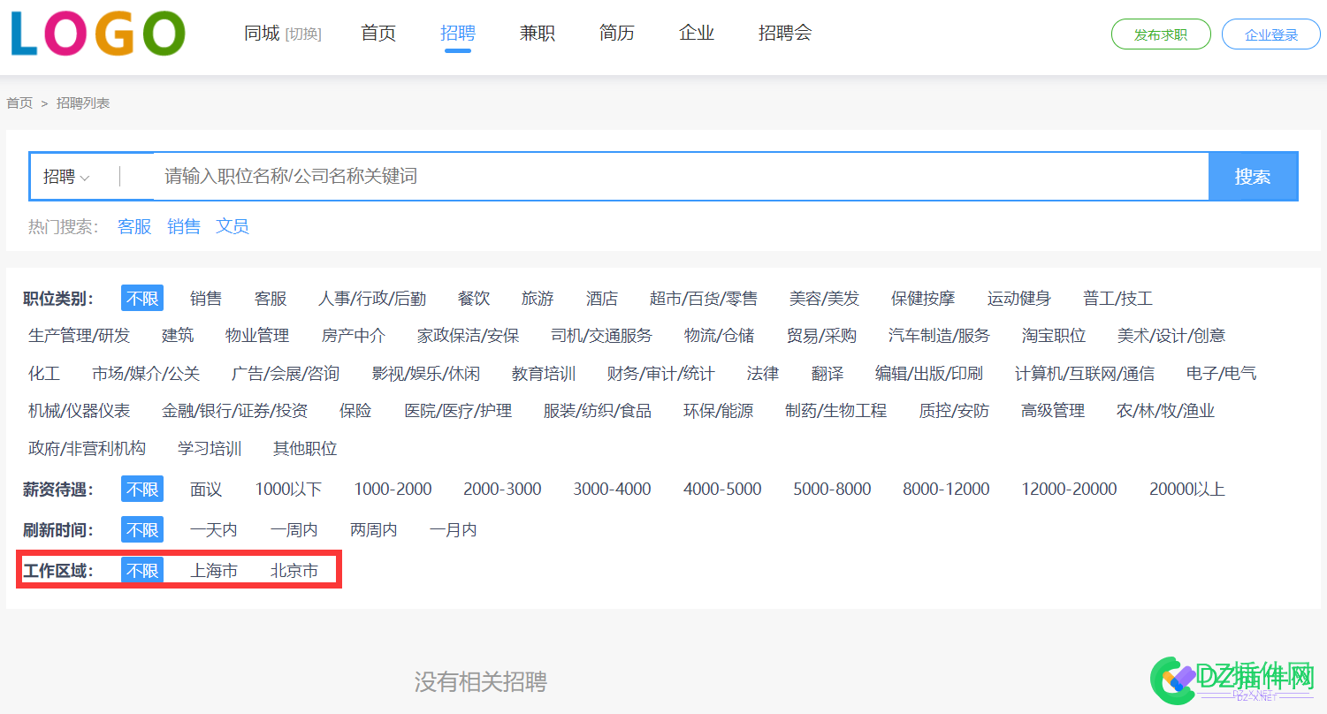Go to 首页 in the breadcrumb
The width and height of the screenshot is (1327, 714).
pyautogui.click(x=19, y=103)
